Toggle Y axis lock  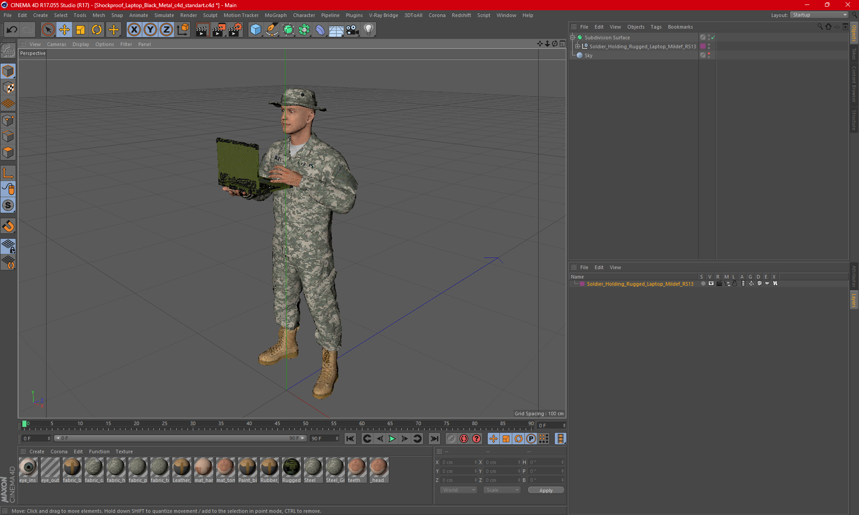coord(150,30)
